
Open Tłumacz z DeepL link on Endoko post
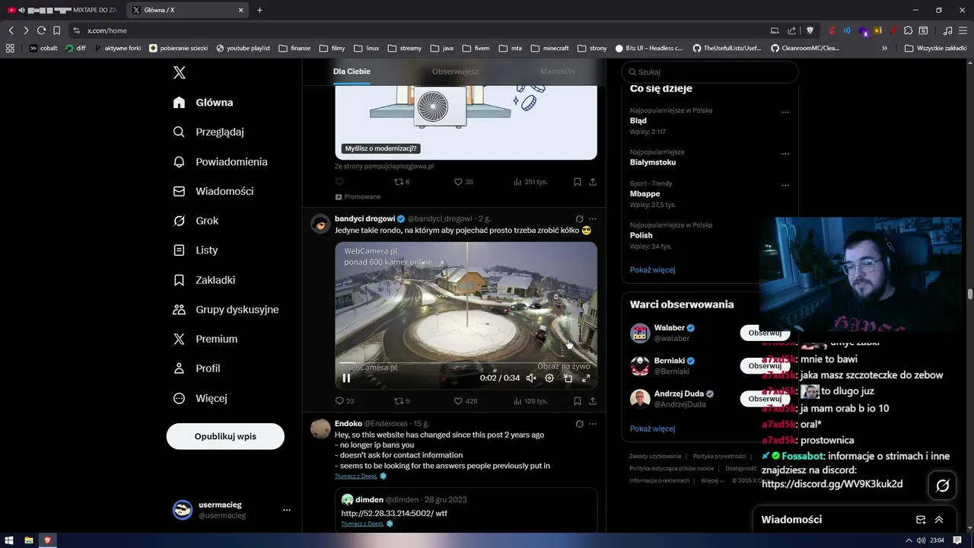click(x=355, y=476)
